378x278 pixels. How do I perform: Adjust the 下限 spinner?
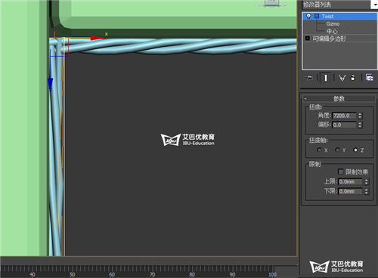367,191
